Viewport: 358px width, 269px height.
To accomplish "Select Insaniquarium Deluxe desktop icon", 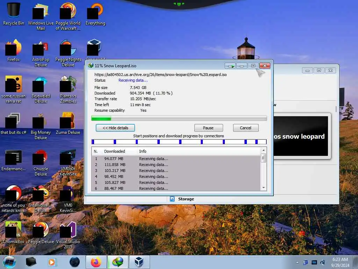I will 41,199.
